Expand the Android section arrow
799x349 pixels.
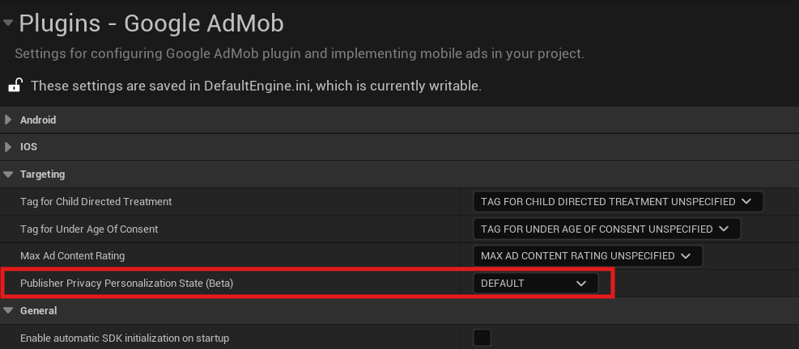tap(8, 120)
